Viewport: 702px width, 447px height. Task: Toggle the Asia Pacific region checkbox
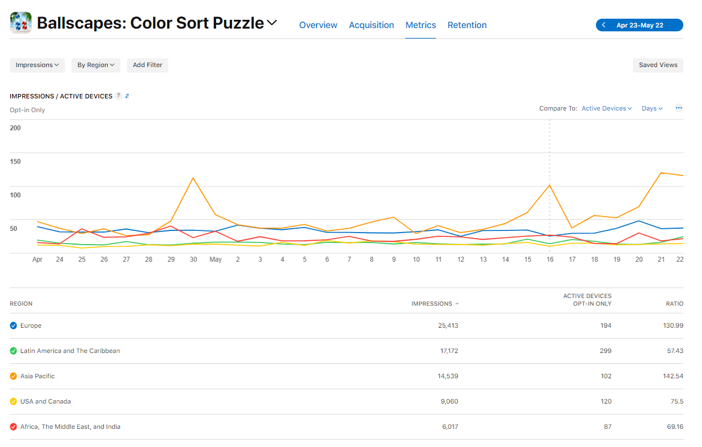14,376
